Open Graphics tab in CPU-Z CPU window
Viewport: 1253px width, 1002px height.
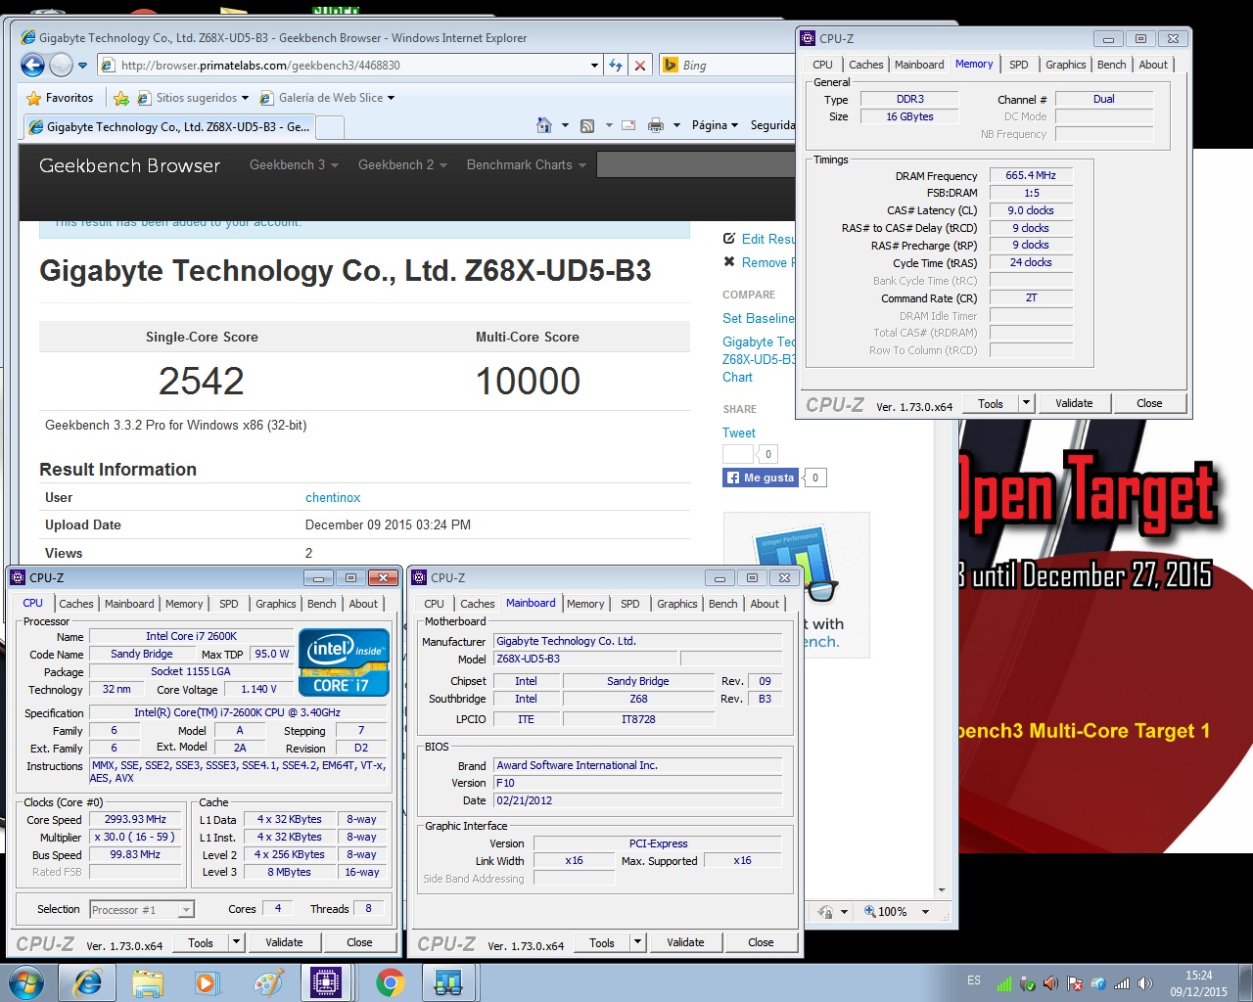coord(276,604)
